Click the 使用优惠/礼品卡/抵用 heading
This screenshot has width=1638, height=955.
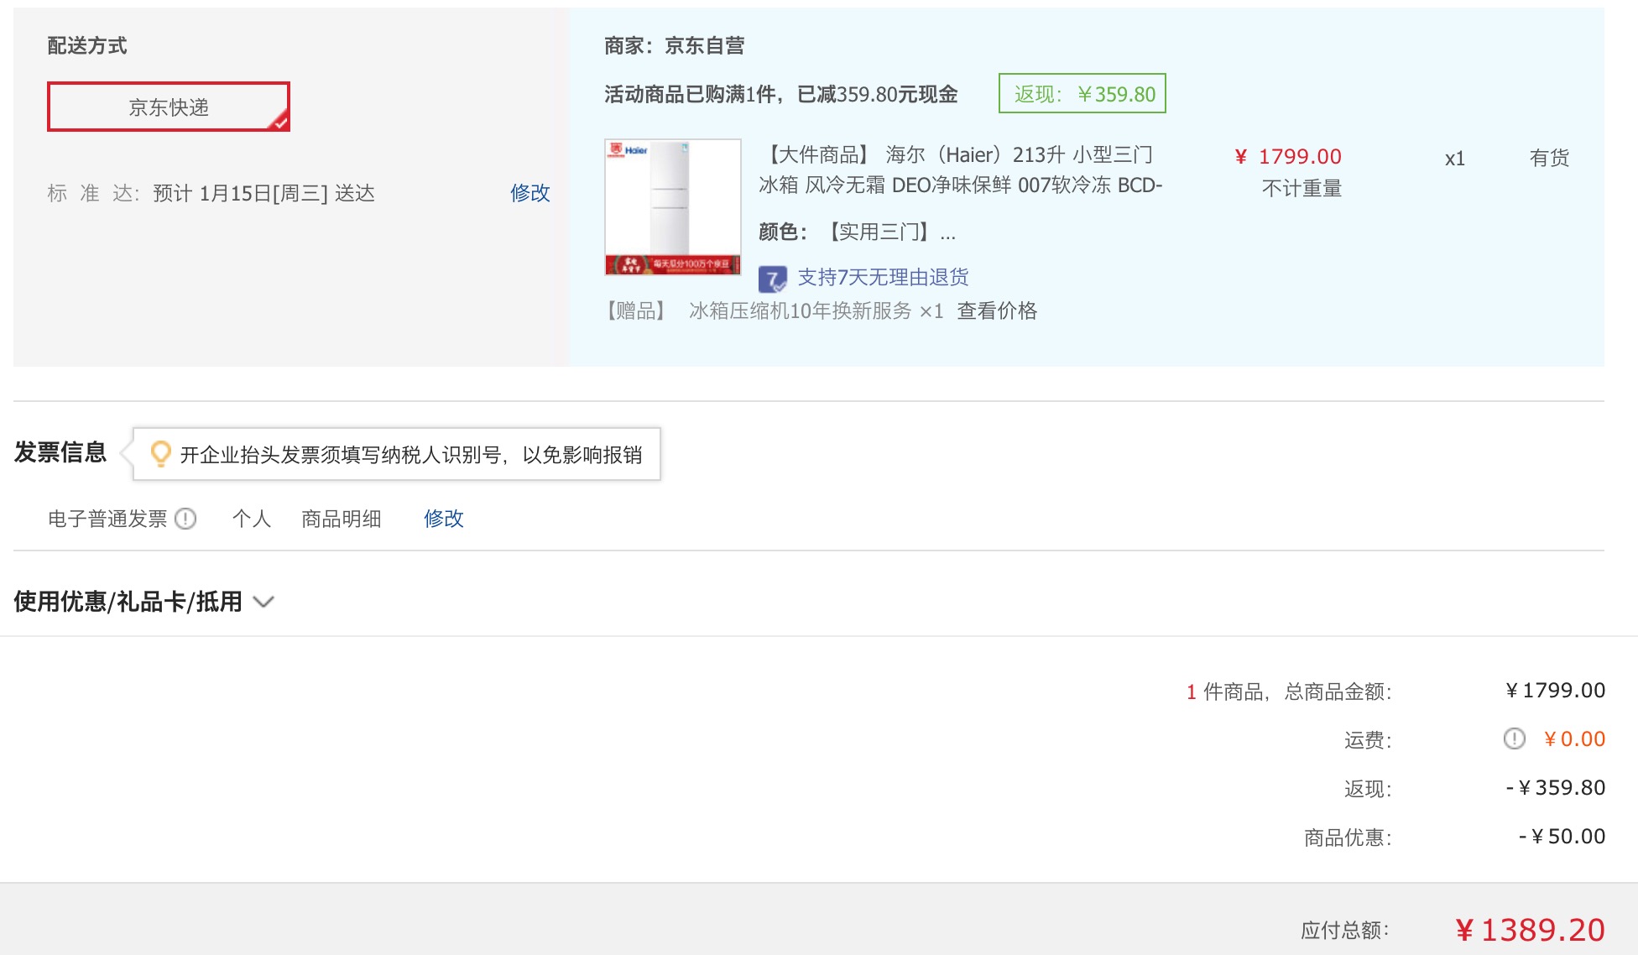click(128, 602)
